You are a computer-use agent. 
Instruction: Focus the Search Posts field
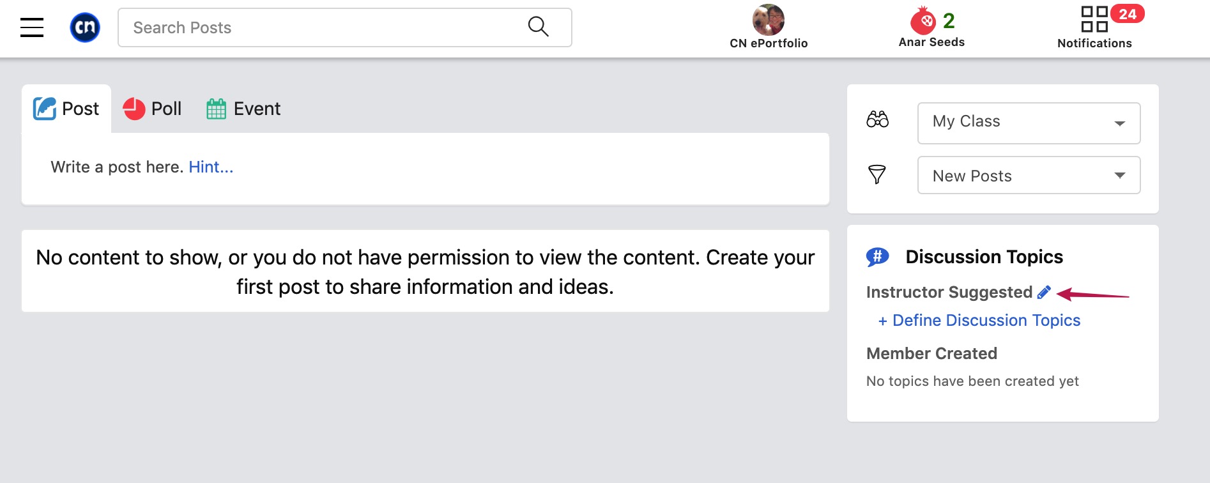(345, 27)
